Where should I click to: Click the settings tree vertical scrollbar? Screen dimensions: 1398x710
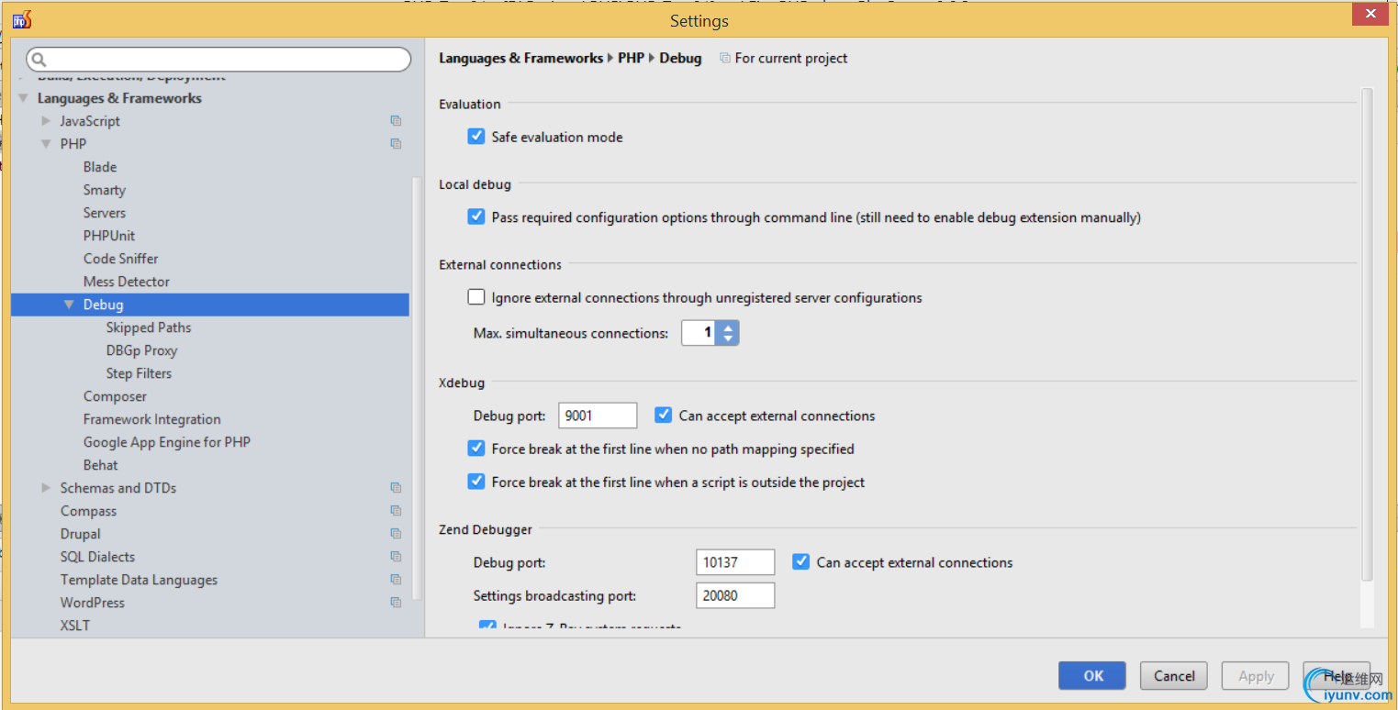point(418,387)
